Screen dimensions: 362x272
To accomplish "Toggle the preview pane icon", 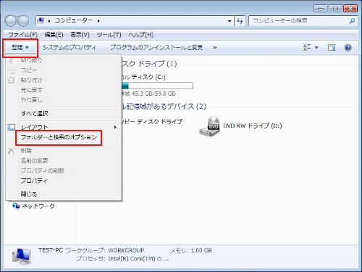I will (x=332, y=47).
